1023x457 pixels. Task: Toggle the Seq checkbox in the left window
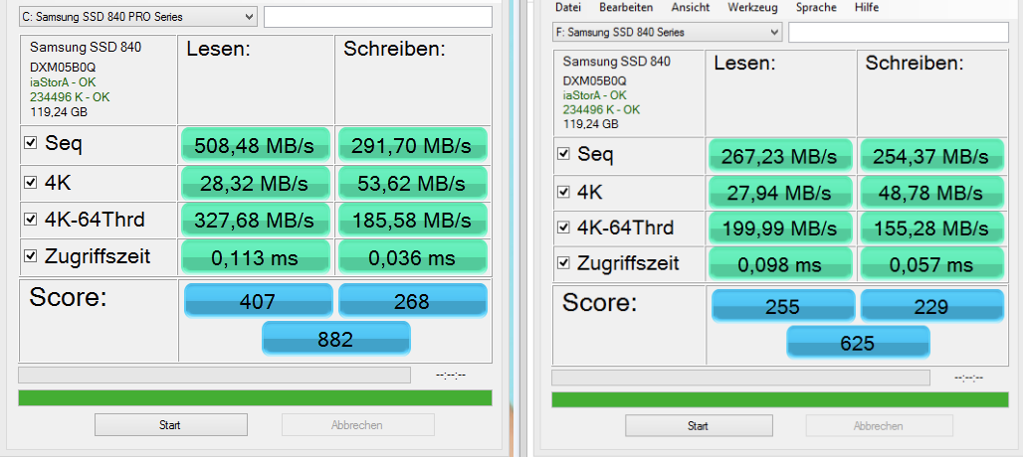(30, 144)
